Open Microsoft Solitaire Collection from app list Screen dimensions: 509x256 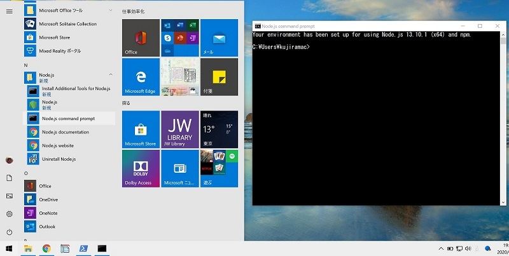[x=69, y=24]
